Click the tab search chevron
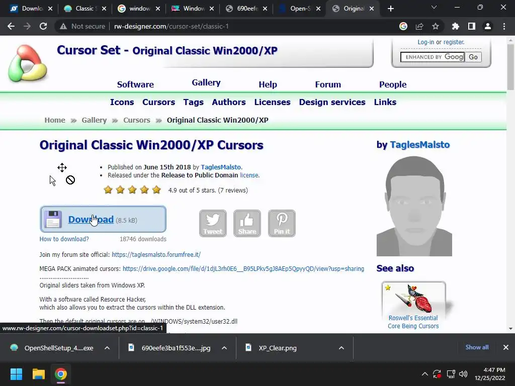Image resolution: width=515 pixels, height=386 pixels. tap(434, 7)
